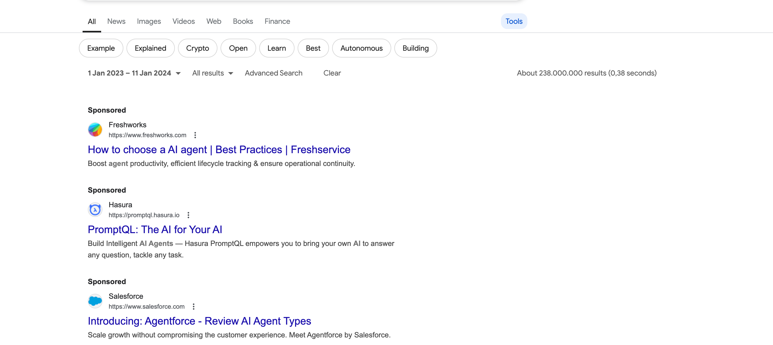Clear the applied search filters
773x345 pixels.
tap(332, 73)
